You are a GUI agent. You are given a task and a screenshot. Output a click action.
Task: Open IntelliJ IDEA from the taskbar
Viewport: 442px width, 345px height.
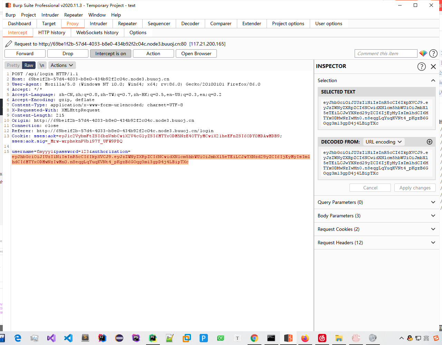click(x=102, y=338)
